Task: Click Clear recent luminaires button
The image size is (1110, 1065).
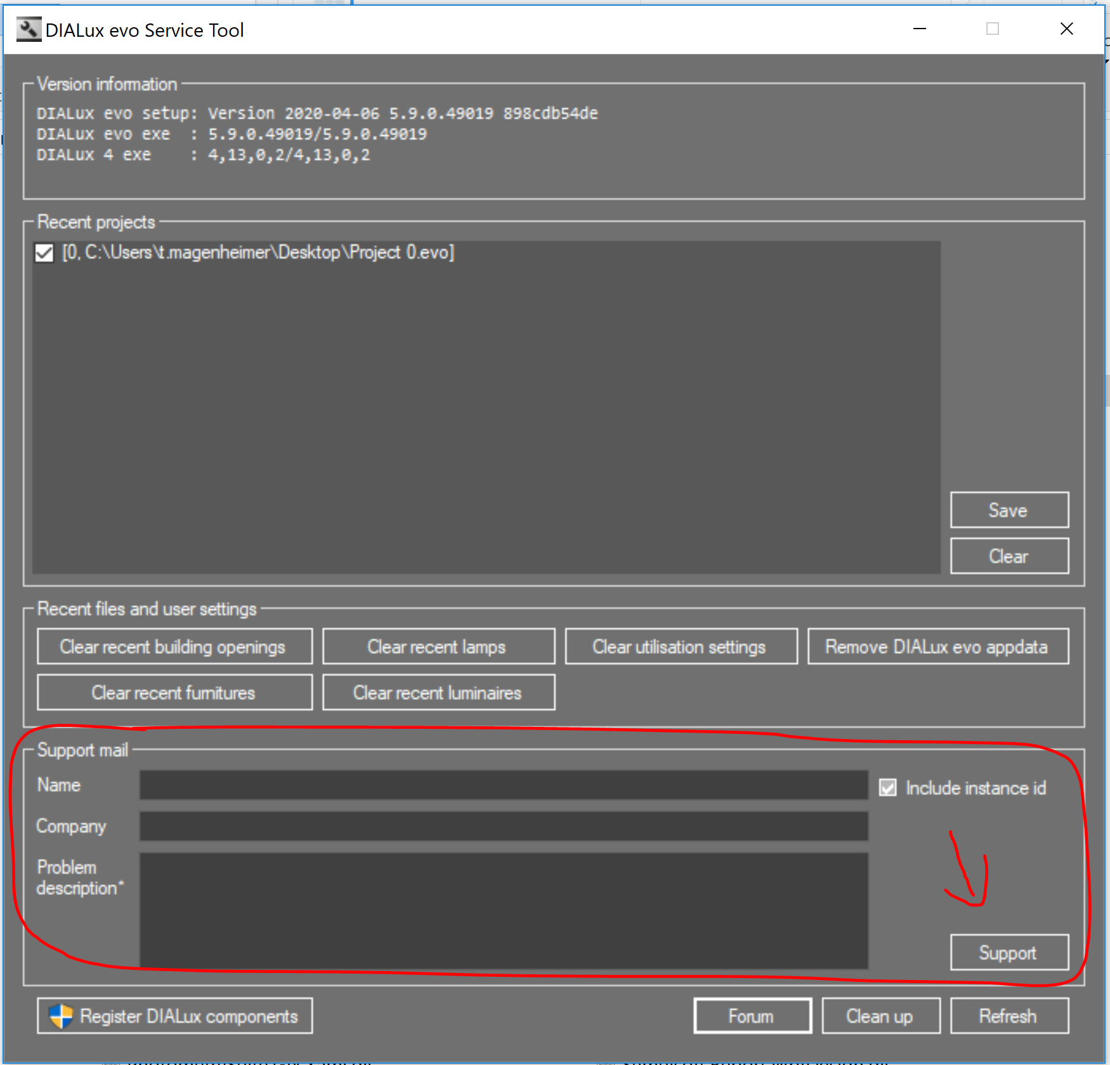Action: click(438, 693)
